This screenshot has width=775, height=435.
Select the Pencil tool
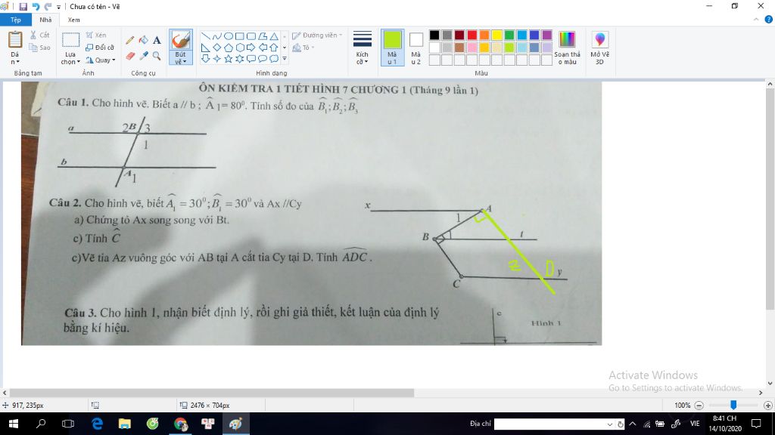tap(130, 40)
